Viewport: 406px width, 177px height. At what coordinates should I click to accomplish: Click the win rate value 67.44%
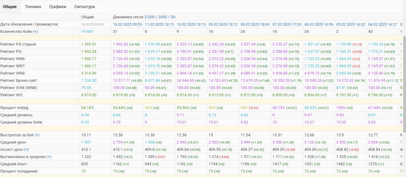[x=375, y=108]
